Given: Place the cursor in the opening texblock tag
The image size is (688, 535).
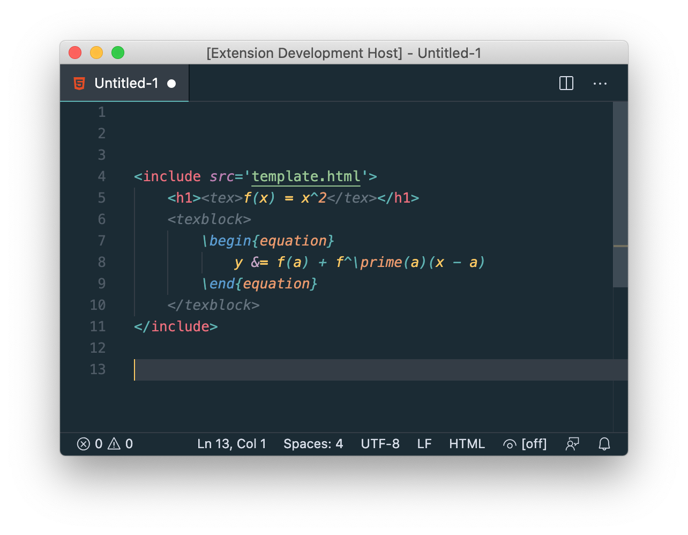Looking at the screenshot, I should click(209, 219).
